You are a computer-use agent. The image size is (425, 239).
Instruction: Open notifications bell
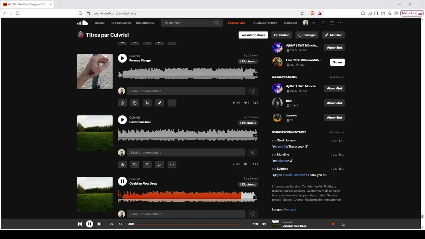323,23
